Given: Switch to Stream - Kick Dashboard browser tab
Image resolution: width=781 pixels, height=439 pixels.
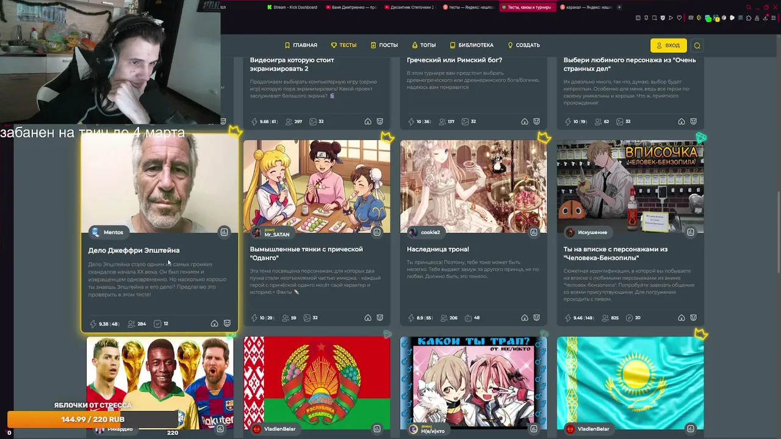Looking at the screenshot, I should coord(292,7).
